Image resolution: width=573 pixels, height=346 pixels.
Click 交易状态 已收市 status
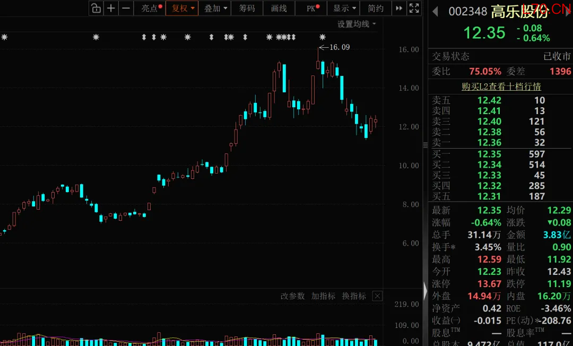coord(557,56)
